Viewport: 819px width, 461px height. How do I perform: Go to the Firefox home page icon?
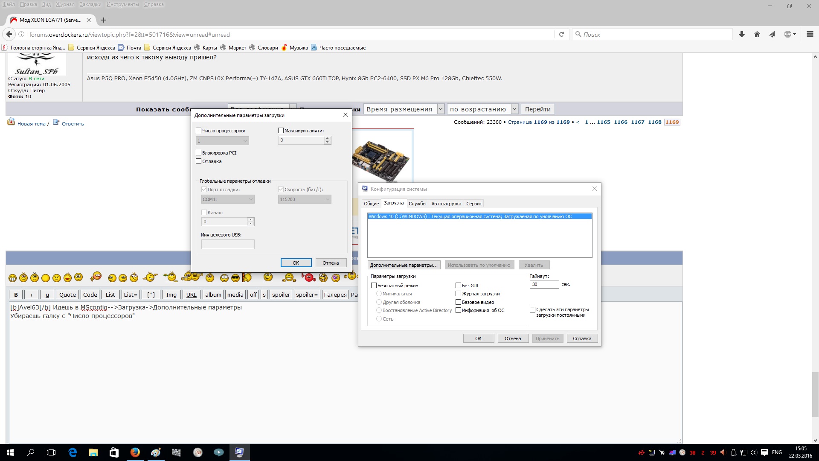pyautogui.click(x=757, y=35)
